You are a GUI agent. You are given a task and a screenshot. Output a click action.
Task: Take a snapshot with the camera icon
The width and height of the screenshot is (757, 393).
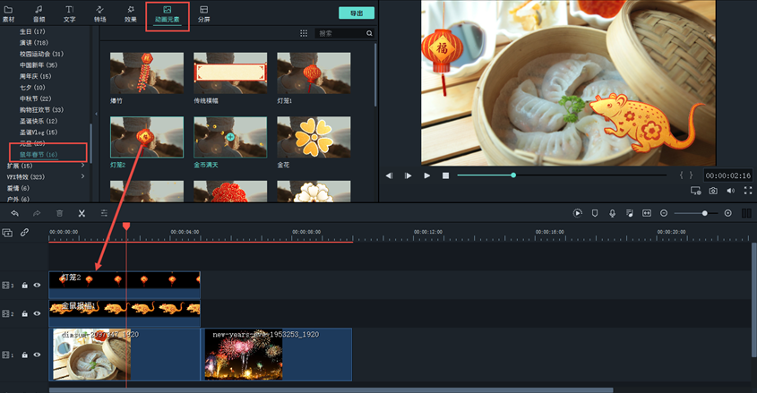tap(713, 191)
